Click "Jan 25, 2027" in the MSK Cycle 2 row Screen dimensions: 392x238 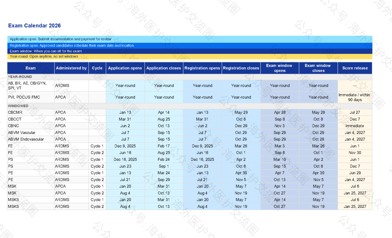pyautogui.click(x=355, y=193)
